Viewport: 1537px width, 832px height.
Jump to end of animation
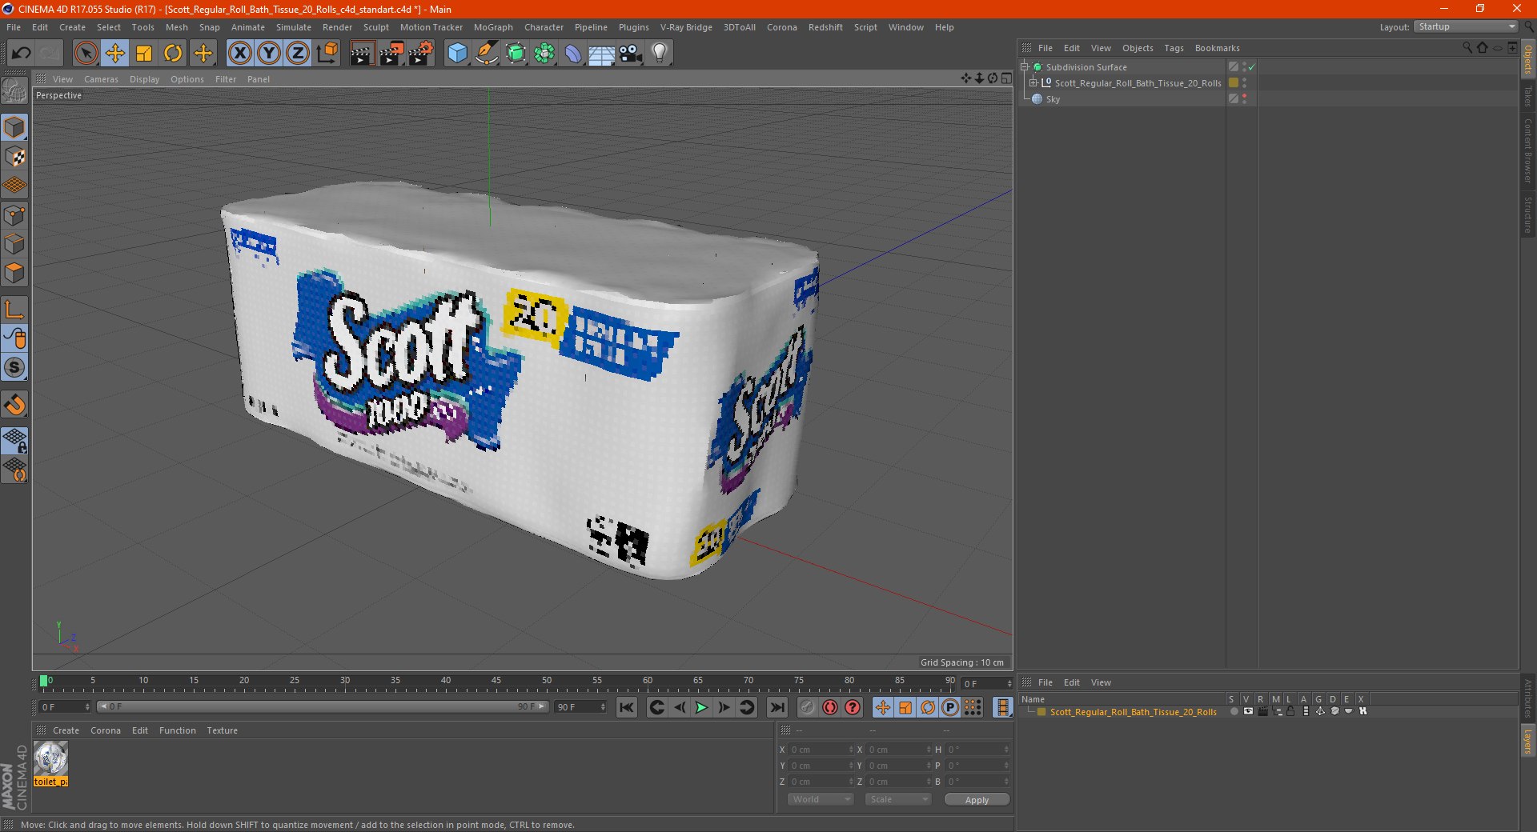(777, 707)
